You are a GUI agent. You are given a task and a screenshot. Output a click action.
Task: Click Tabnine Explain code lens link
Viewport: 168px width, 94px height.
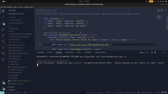tap(56, 33)
